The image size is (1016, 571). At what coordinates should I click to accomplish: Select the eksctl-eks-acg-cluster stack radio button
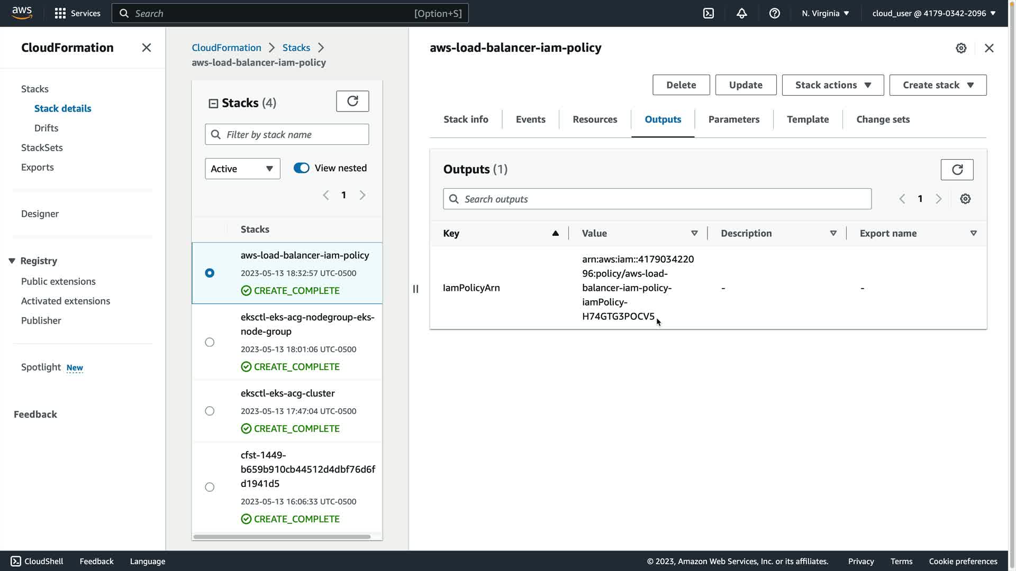(x=210, y=411)
